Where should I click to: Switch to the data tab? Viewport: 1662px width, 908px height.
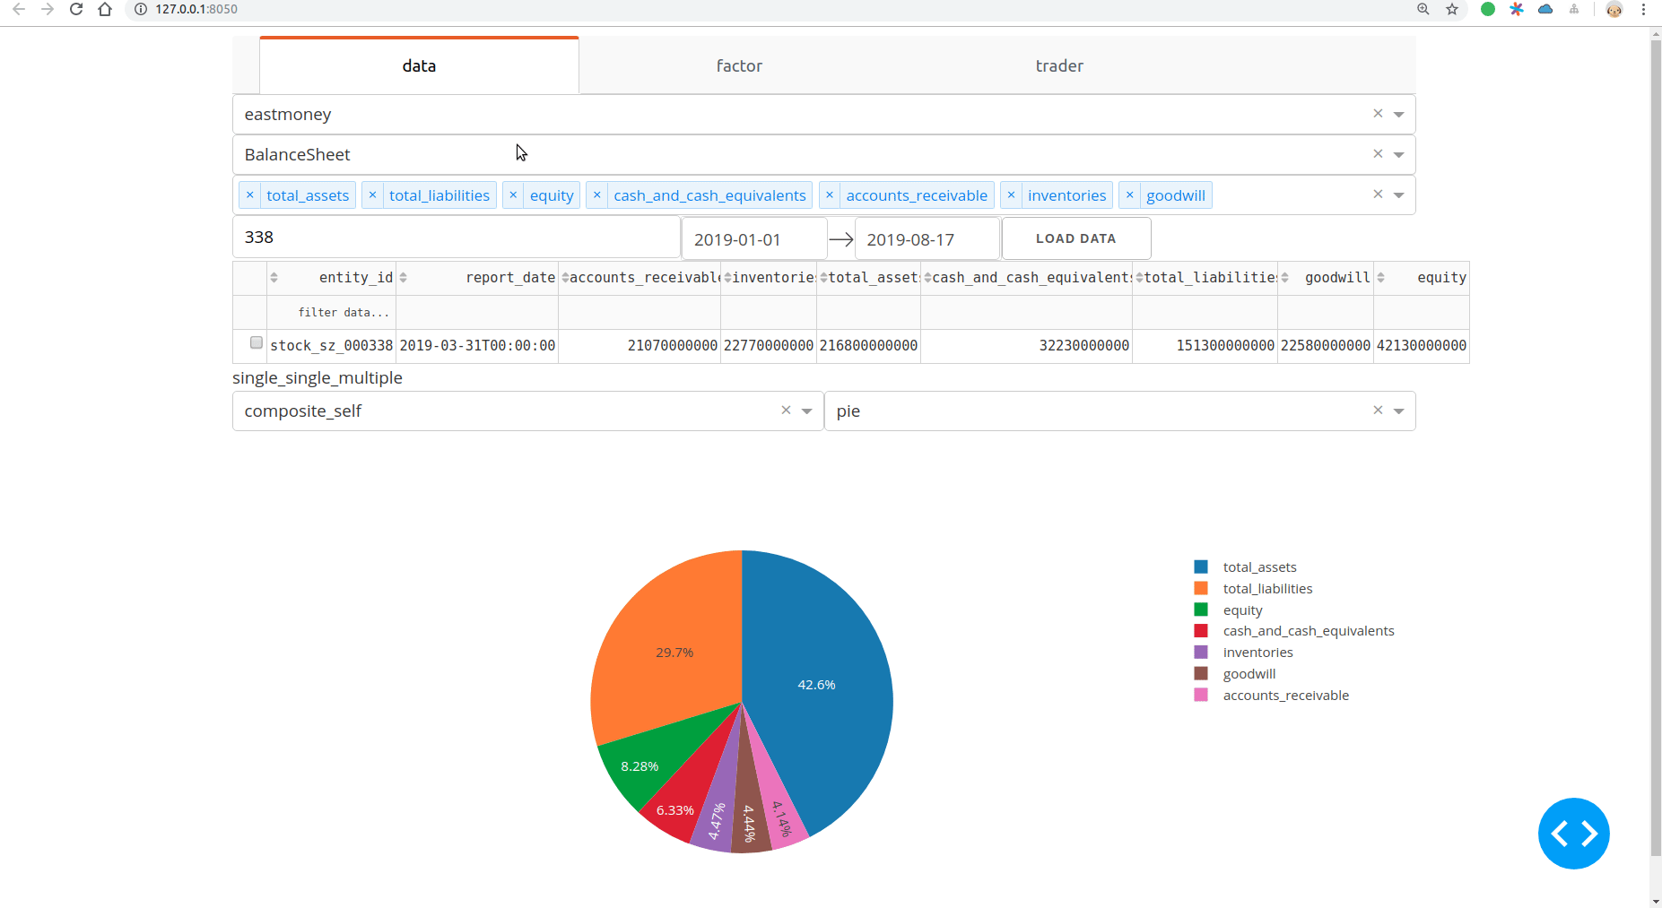click(x=419, y=65)
